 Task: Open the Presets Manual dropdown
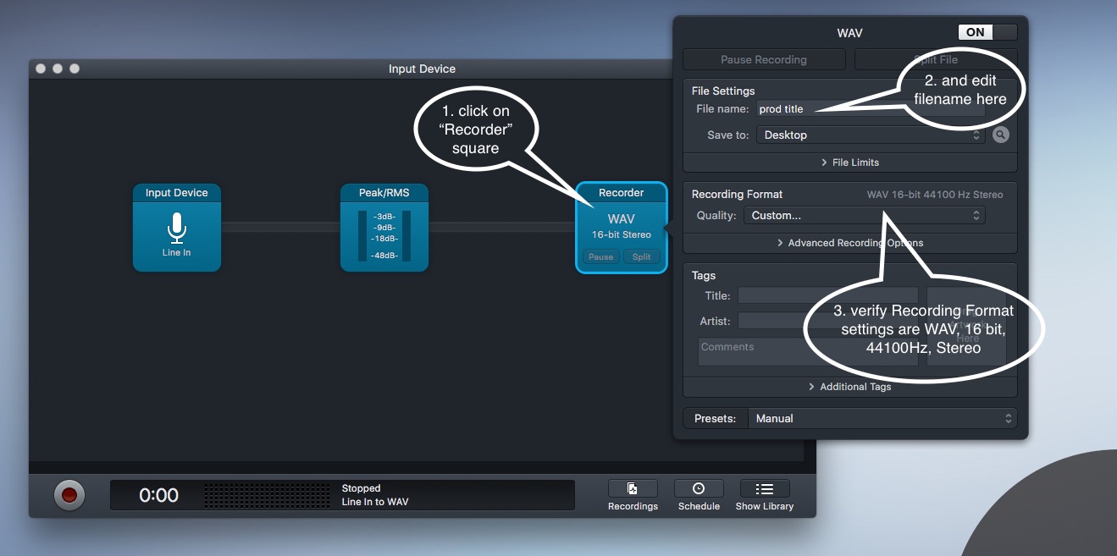[x=882, y=419]
